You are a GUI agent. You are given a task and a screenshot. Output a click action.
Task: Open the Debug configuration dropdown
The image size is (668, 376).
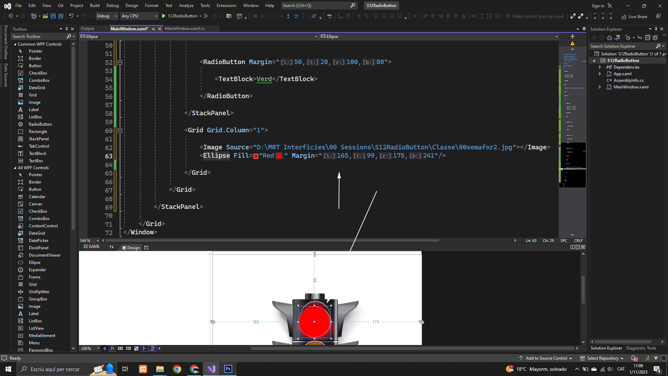(107, 16)
